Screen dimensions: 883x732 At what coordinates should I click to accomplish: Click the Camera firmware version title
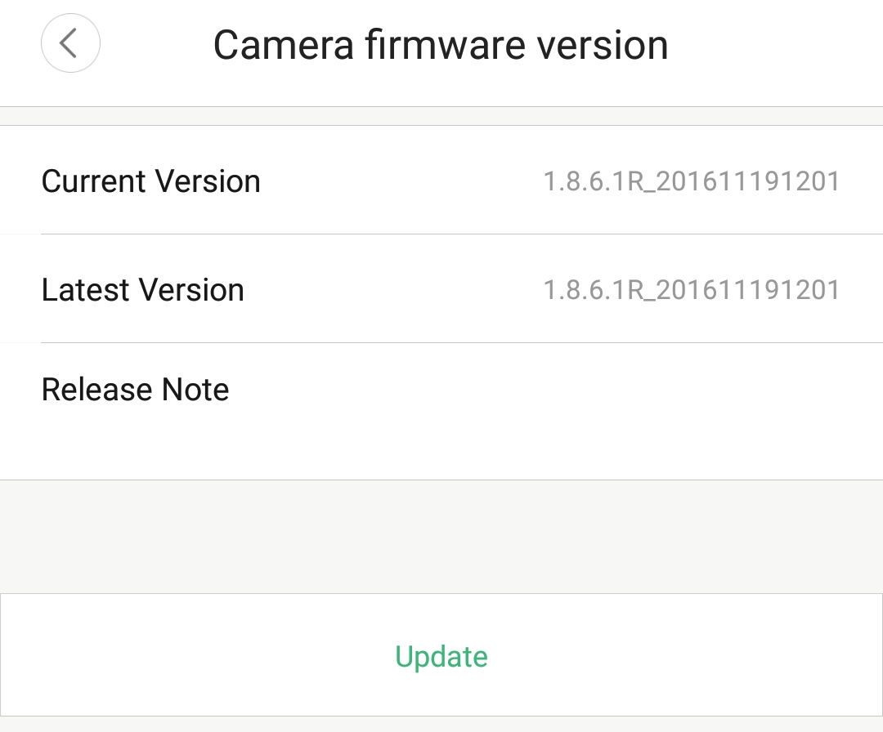441,45
